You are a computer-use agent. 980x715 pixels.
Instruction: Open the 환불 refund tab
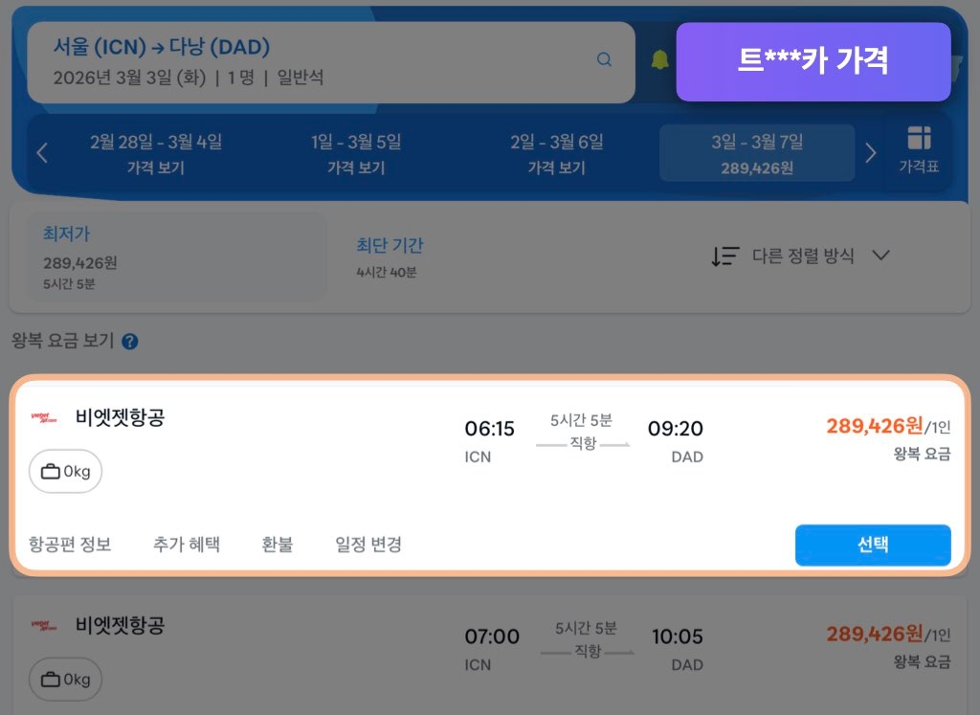[x=277, y=543]
